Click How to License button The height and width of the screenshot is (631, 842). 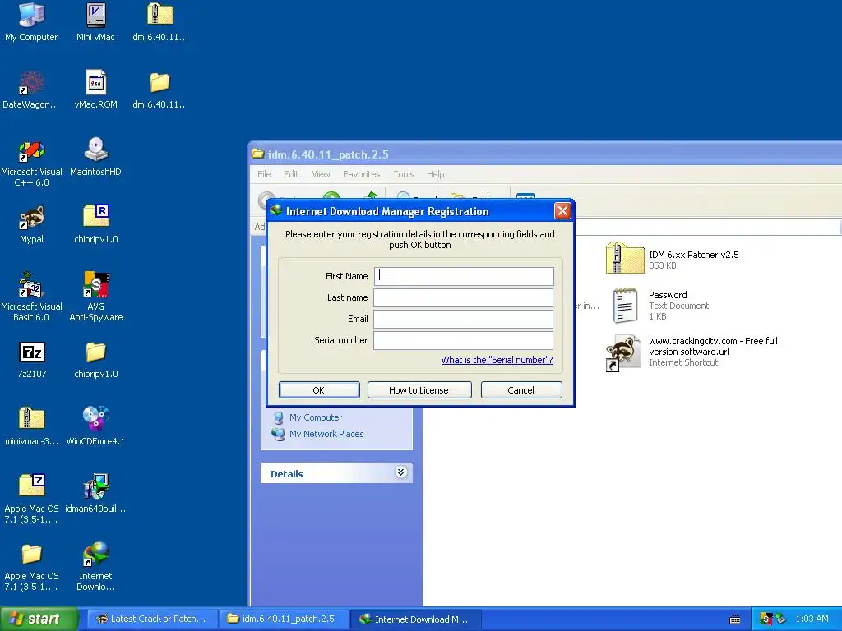tap(419, 390)
